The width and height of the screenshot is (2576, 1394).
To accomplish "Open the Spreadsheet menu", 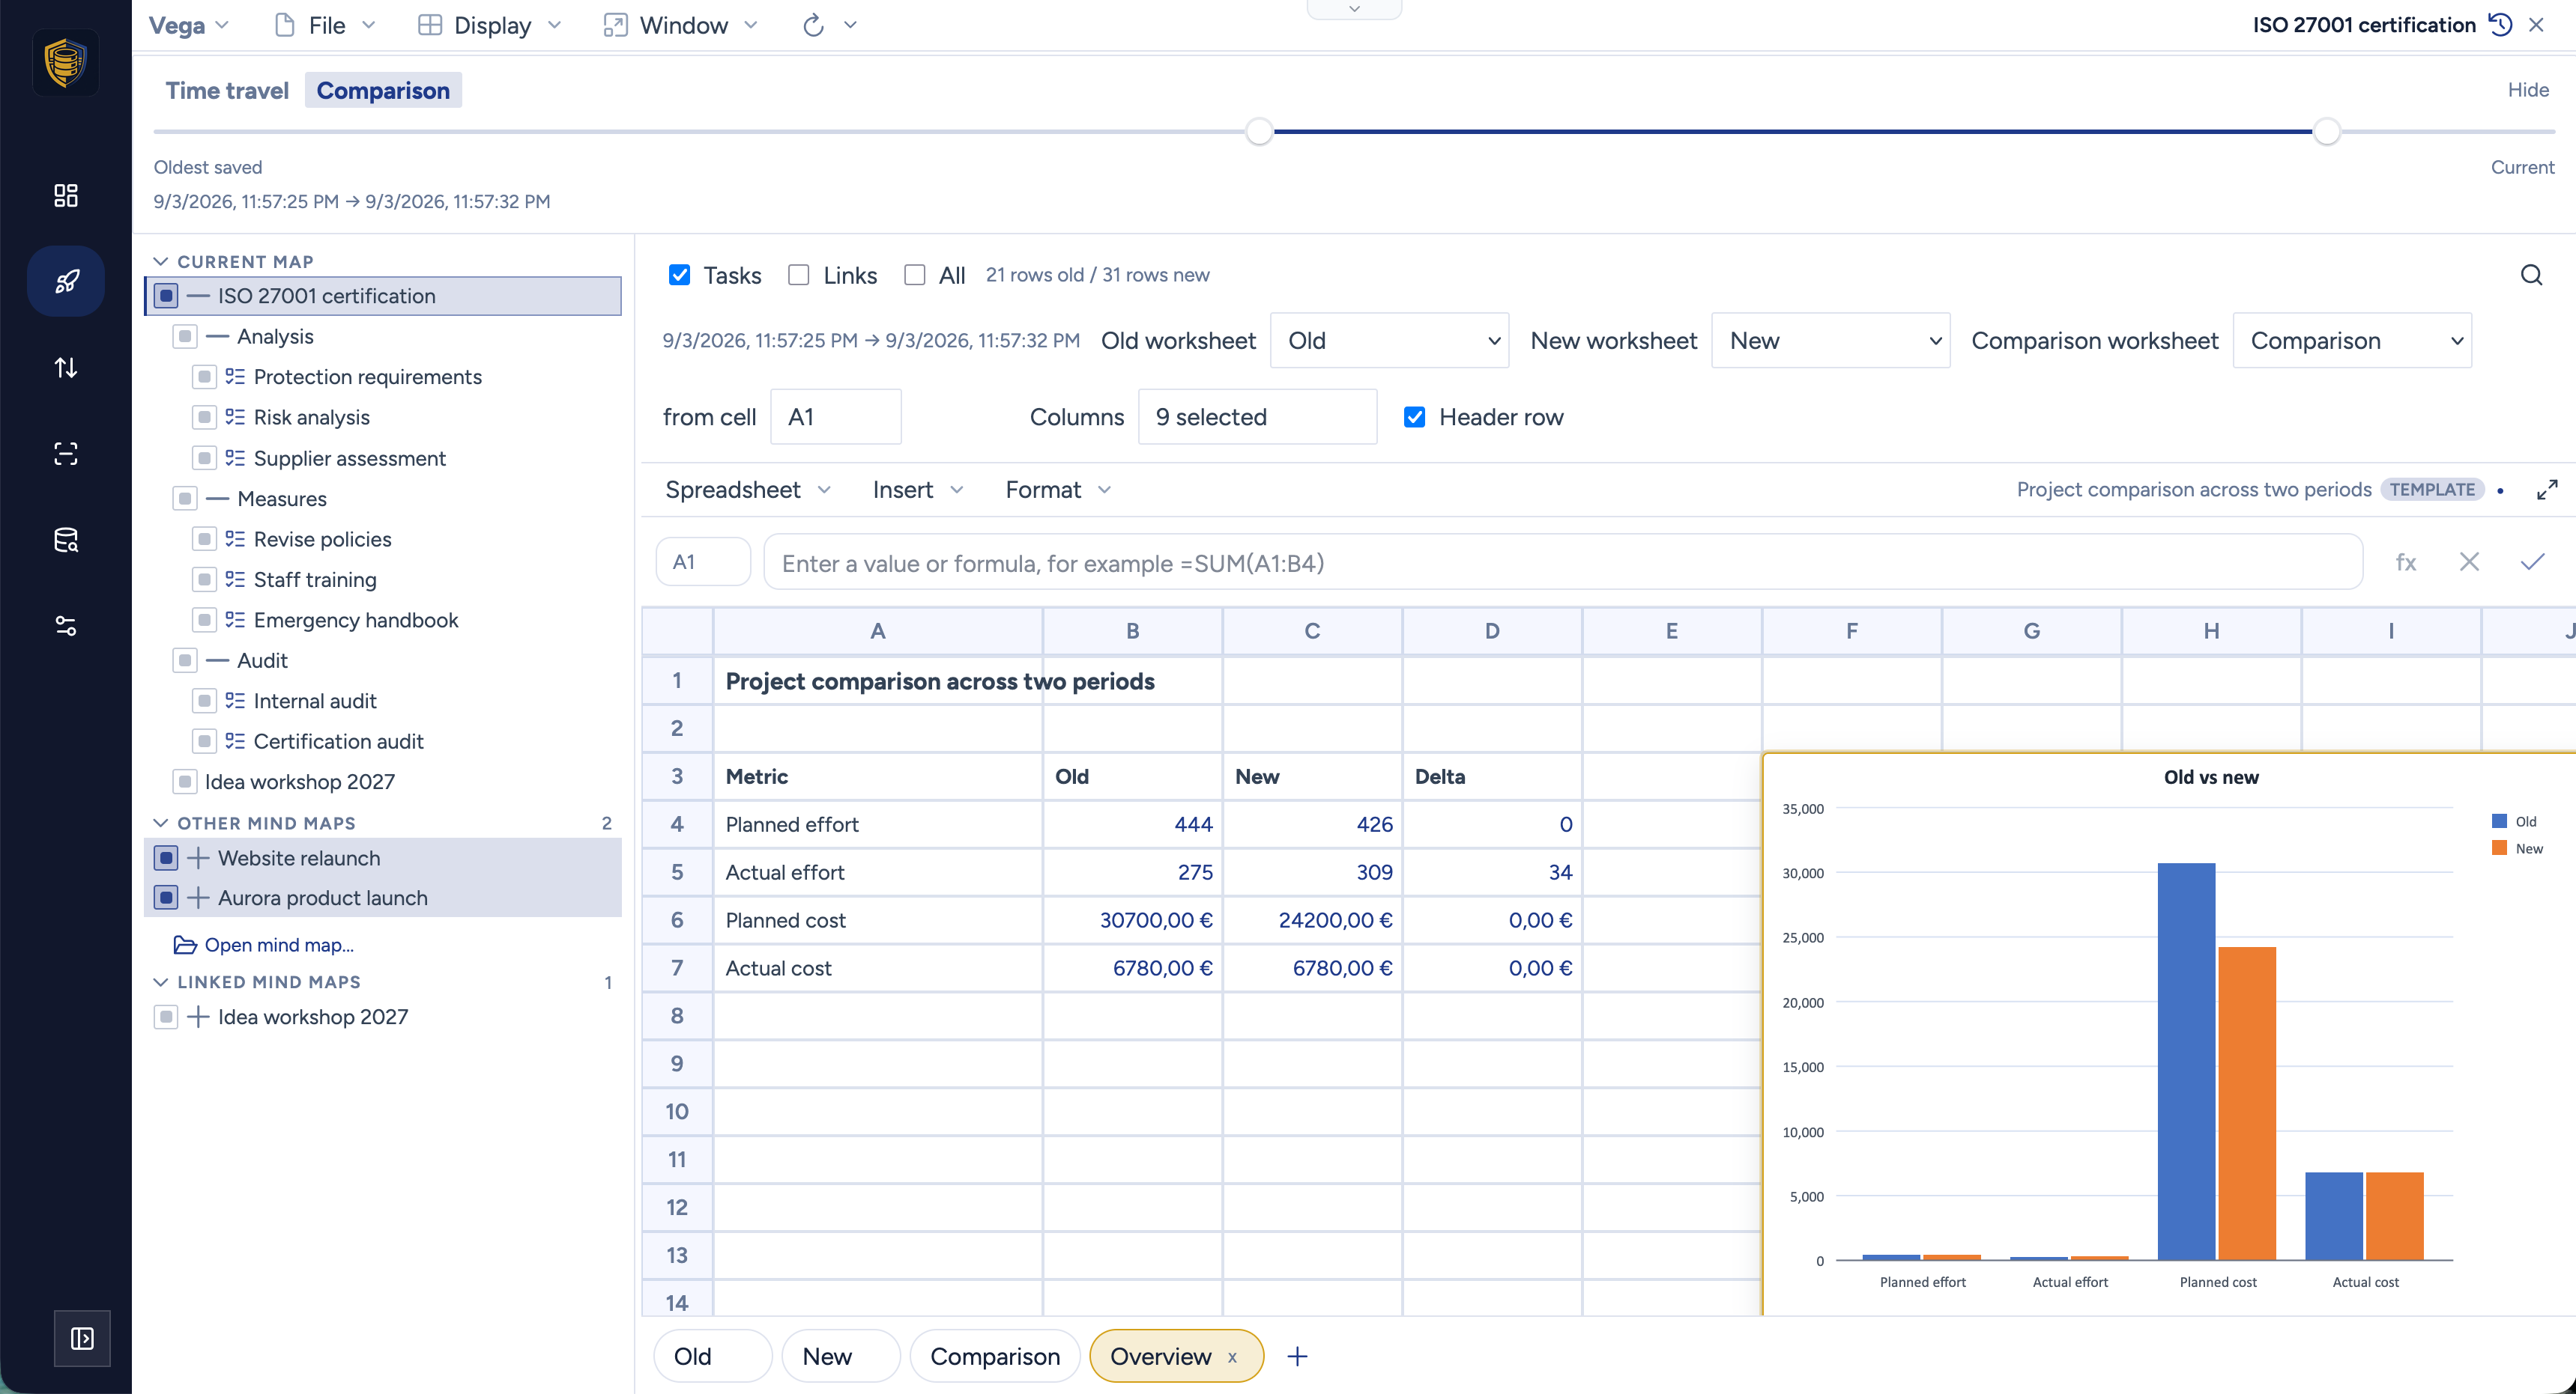I will tap(748, 490).
